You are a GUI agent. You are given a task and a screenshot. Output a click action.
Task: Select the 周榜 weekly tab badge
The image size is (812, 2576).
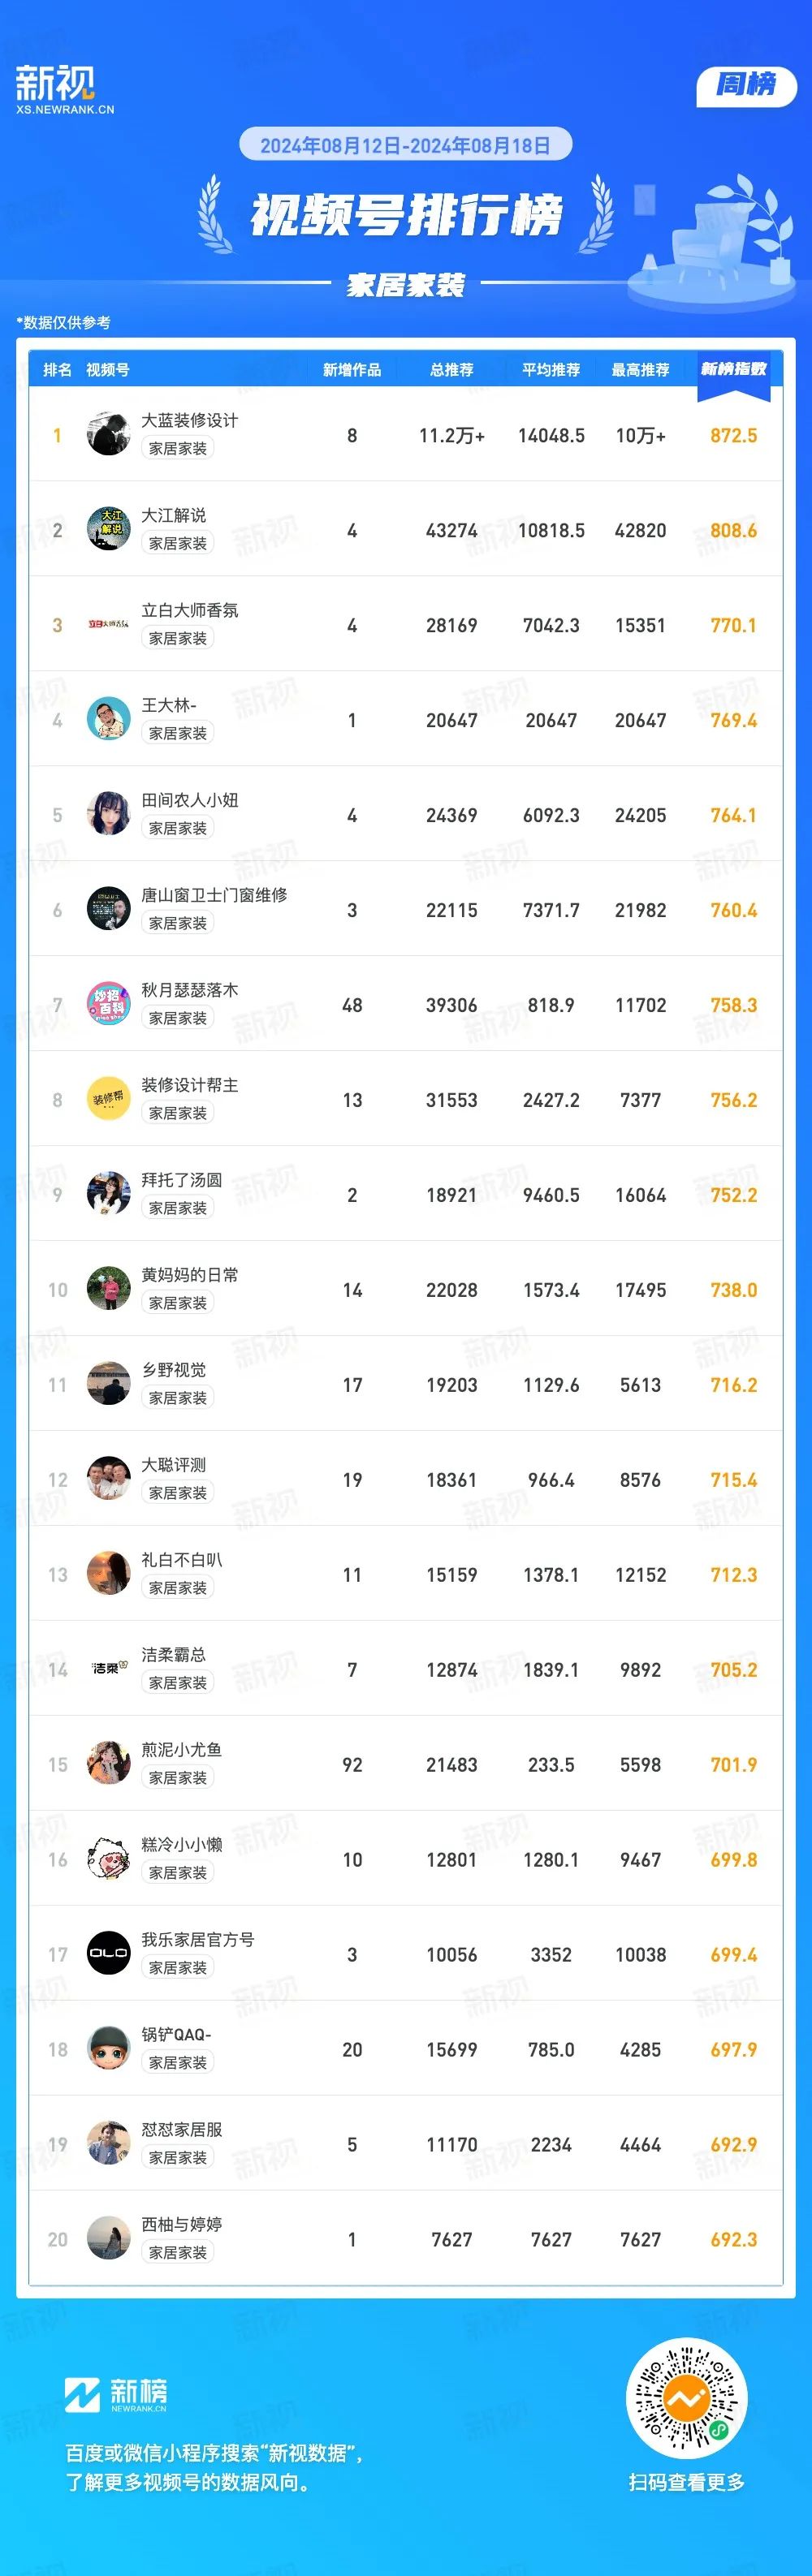[x=746, y=86]
